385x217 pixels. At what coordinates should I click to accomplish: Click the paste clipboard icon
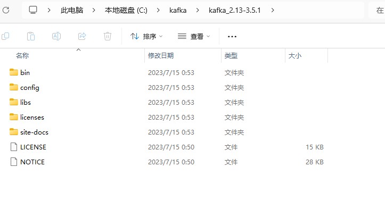pos(31,36)
